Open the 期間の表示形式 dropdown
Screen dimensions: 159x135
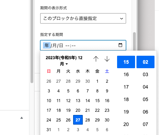[x=83, y=18]
